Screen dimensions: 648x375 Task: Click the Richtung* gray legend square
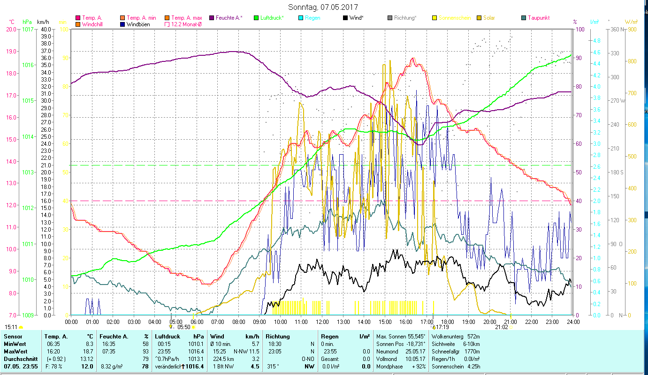coord(390,18)
